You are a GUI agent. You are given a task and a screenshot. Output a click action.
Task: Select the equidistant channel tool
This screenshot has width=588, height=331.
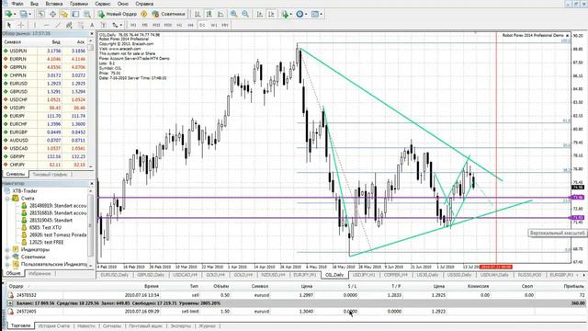pos(69,25)
